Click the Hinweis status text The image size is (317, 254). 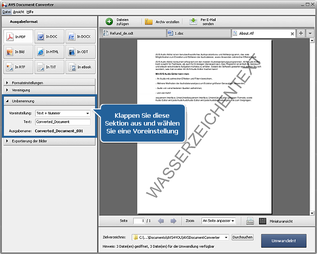pos(158,246)
